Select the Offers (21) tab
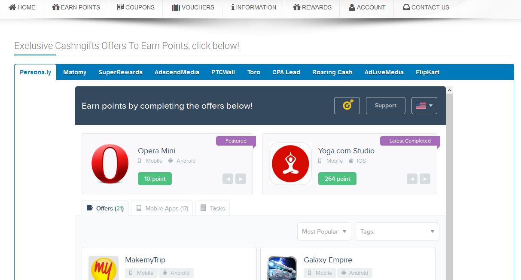The height and width of the screenshot is (280, 521). tap(105, 208)
